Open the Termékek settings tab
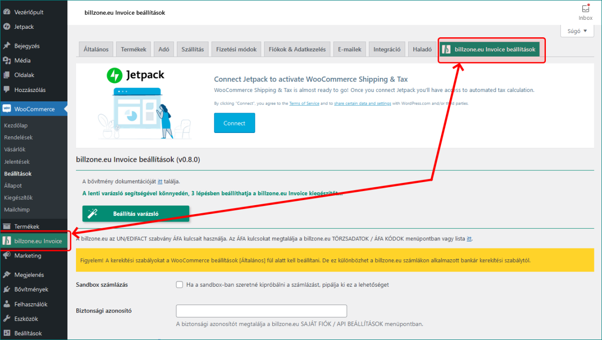 click(x=134, y=50)
